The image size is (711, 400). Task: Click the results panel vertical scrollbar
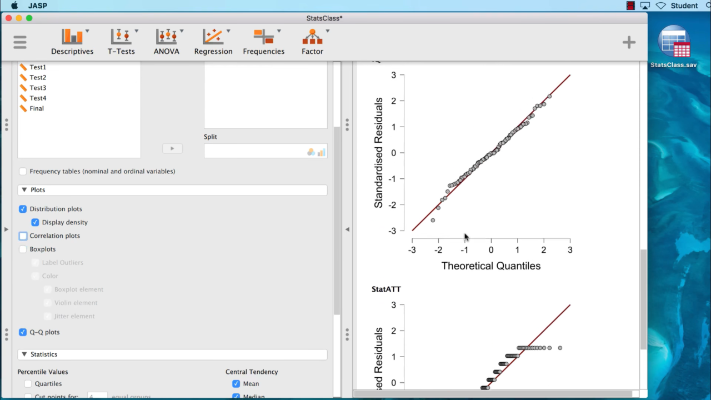[x=644, y=299]
